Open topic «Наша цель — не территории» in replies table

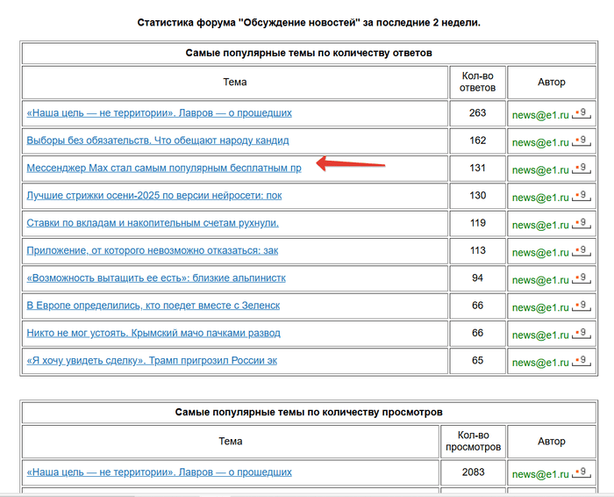tap(159, 113)
